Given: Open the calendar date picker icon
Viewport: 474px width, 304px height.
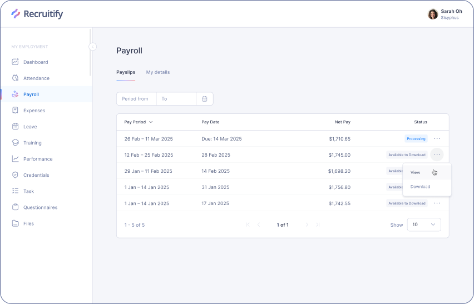Looking at the screenshot, I should point(205,99).
